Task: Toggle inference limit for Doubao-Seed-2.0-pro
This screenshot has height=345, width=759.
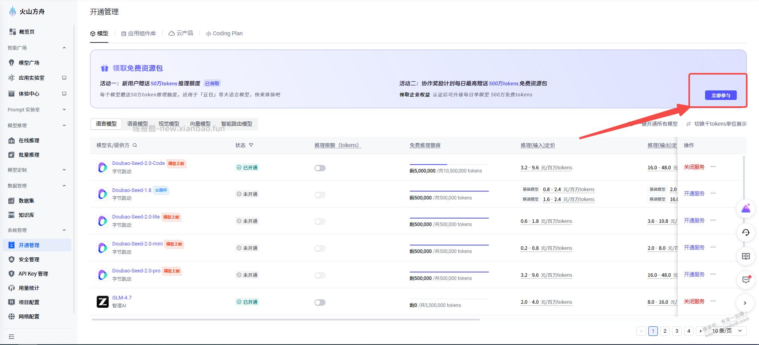Action: (x=320, y=276)
